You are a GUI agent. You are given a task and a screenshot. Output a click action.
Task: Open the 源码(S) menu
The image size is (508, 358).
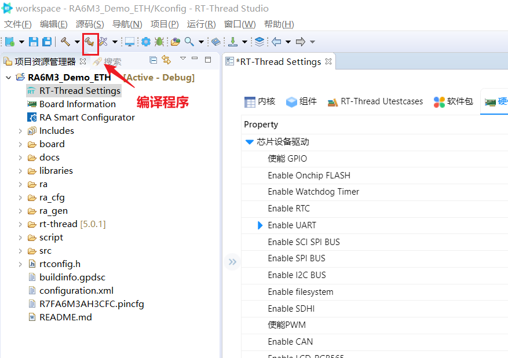pos(90,24)
